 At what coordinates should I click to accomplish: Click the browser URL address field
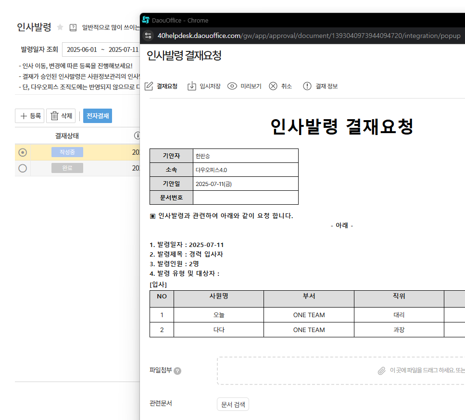(309, 36)
